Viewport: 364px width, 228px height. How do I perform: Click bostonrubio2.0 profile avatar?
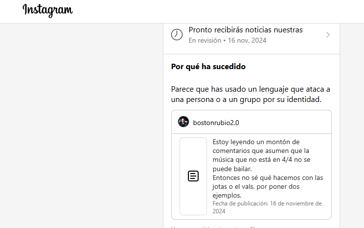pos(183,122)
